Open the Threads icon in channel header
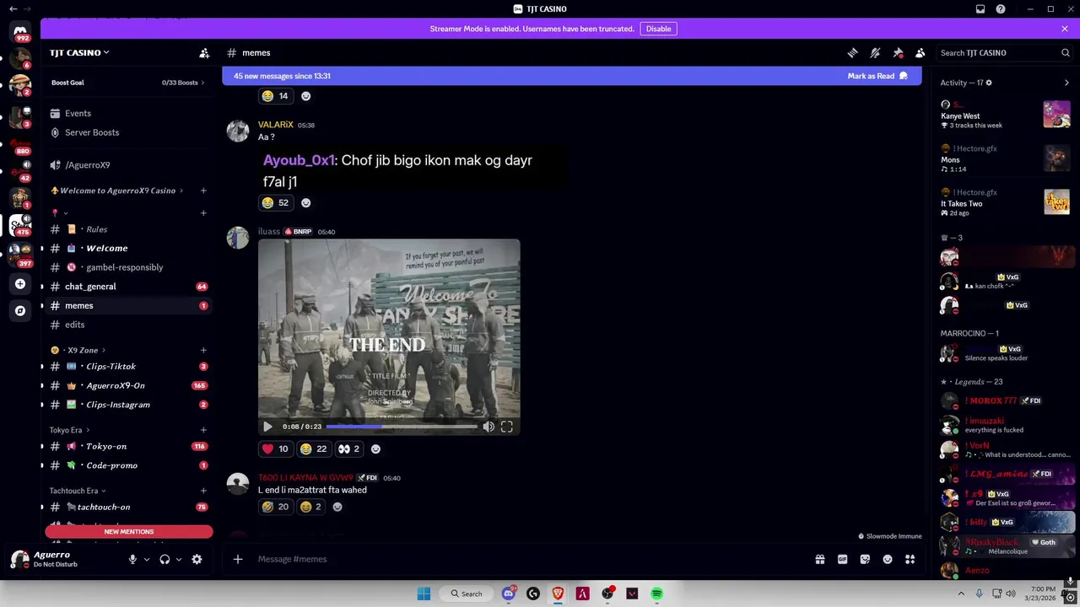The image size is (1080, 607). 852,52
